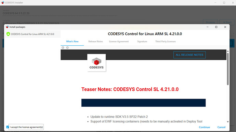Screen dimensions: 236x132
Task: Open the Third Party Licenses tab
Action: [166, 42]
